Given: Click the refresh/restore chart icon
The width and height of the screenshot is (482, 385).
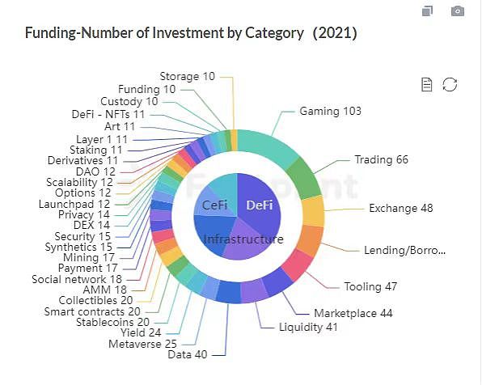Looking at the screenshot, I should pos(450,85).
